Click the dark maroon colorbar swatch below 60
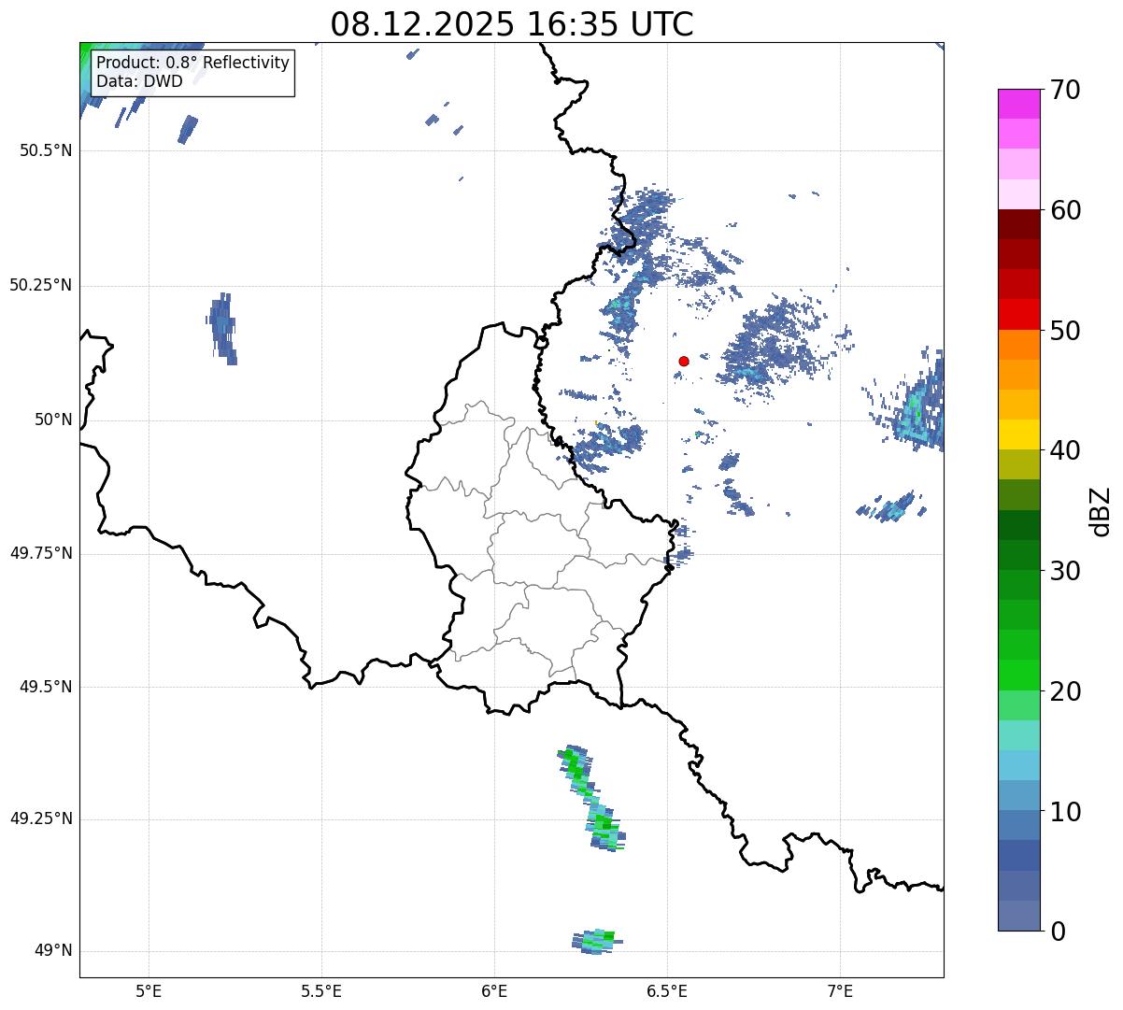The width and height of the screenshot is (1123, 1010). (1019, 224)
